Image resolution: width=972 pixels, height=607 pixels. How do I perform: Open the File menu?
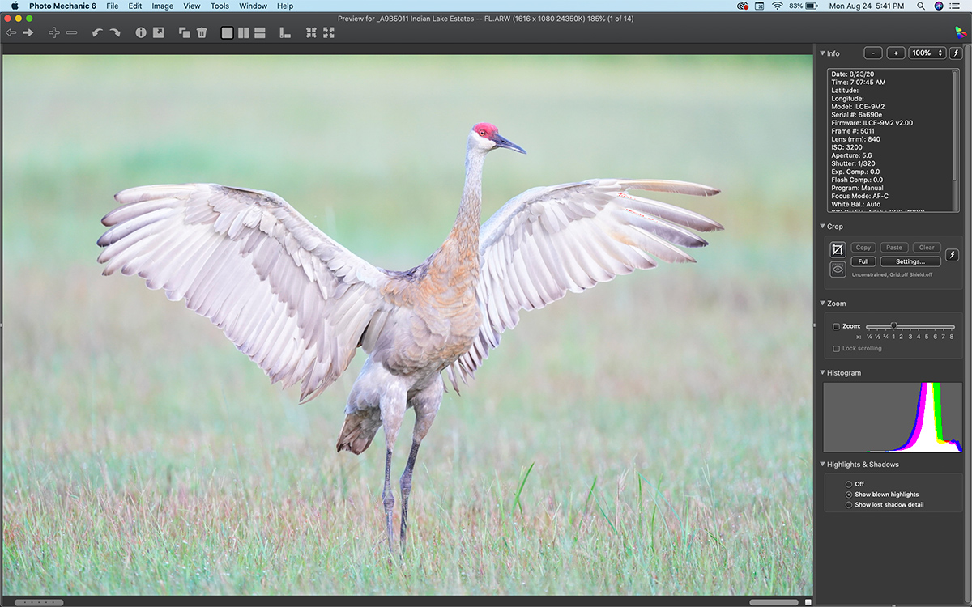coord(112,6)
